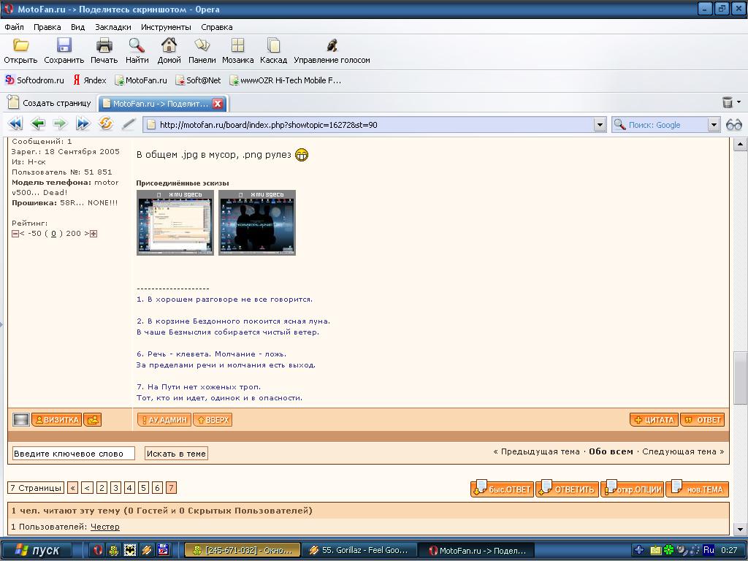Open the Панели toolbar icon
Screen dimensions: 748x561
click(202, 45)
